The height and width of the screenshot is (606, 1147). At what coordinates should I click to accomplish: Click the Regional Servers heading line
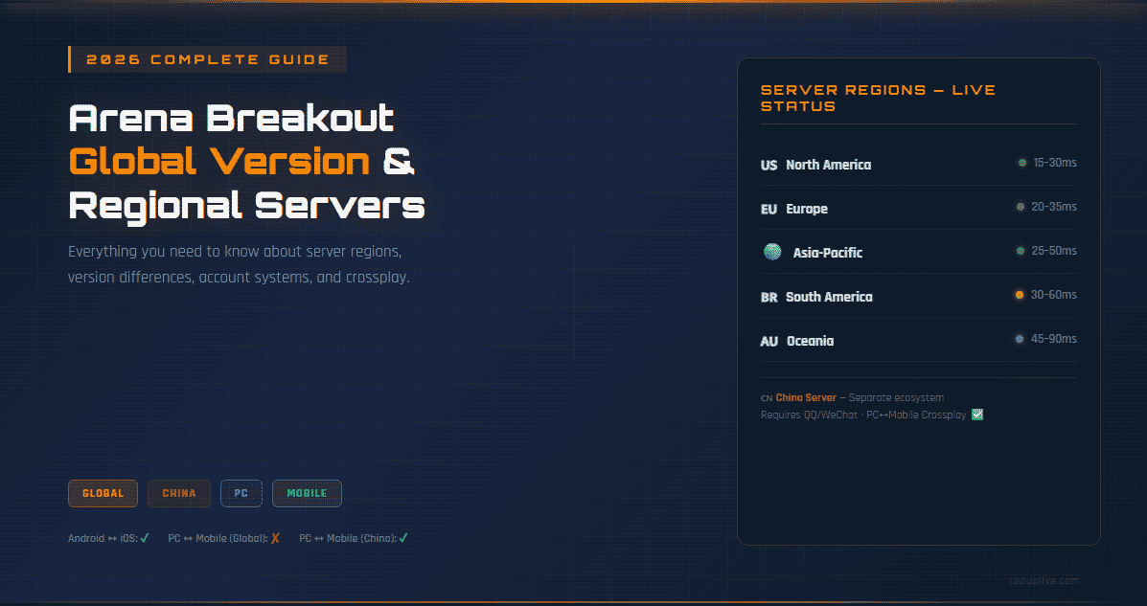pyautogui.click(x=246, y=206)
